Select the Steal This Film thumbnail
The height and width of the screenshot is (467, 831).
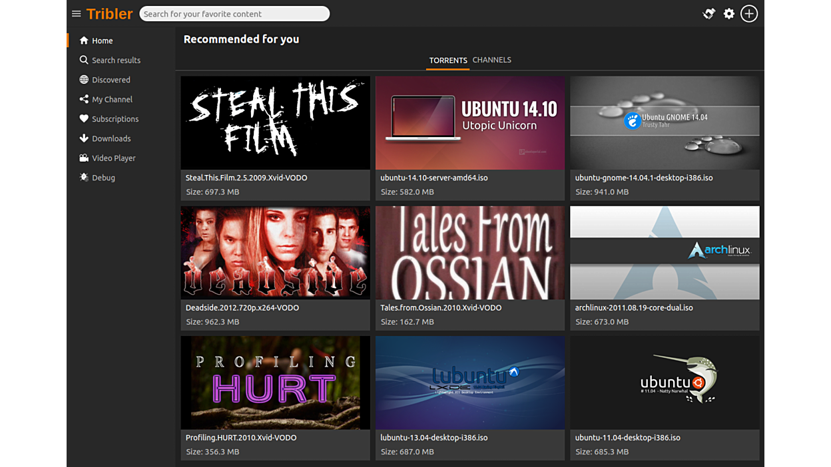pos(275,123)
